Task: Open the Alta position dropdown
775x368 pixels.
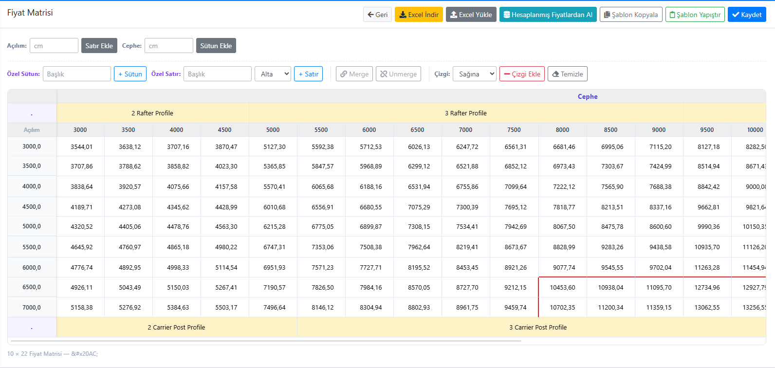Action: click(273, 74)
